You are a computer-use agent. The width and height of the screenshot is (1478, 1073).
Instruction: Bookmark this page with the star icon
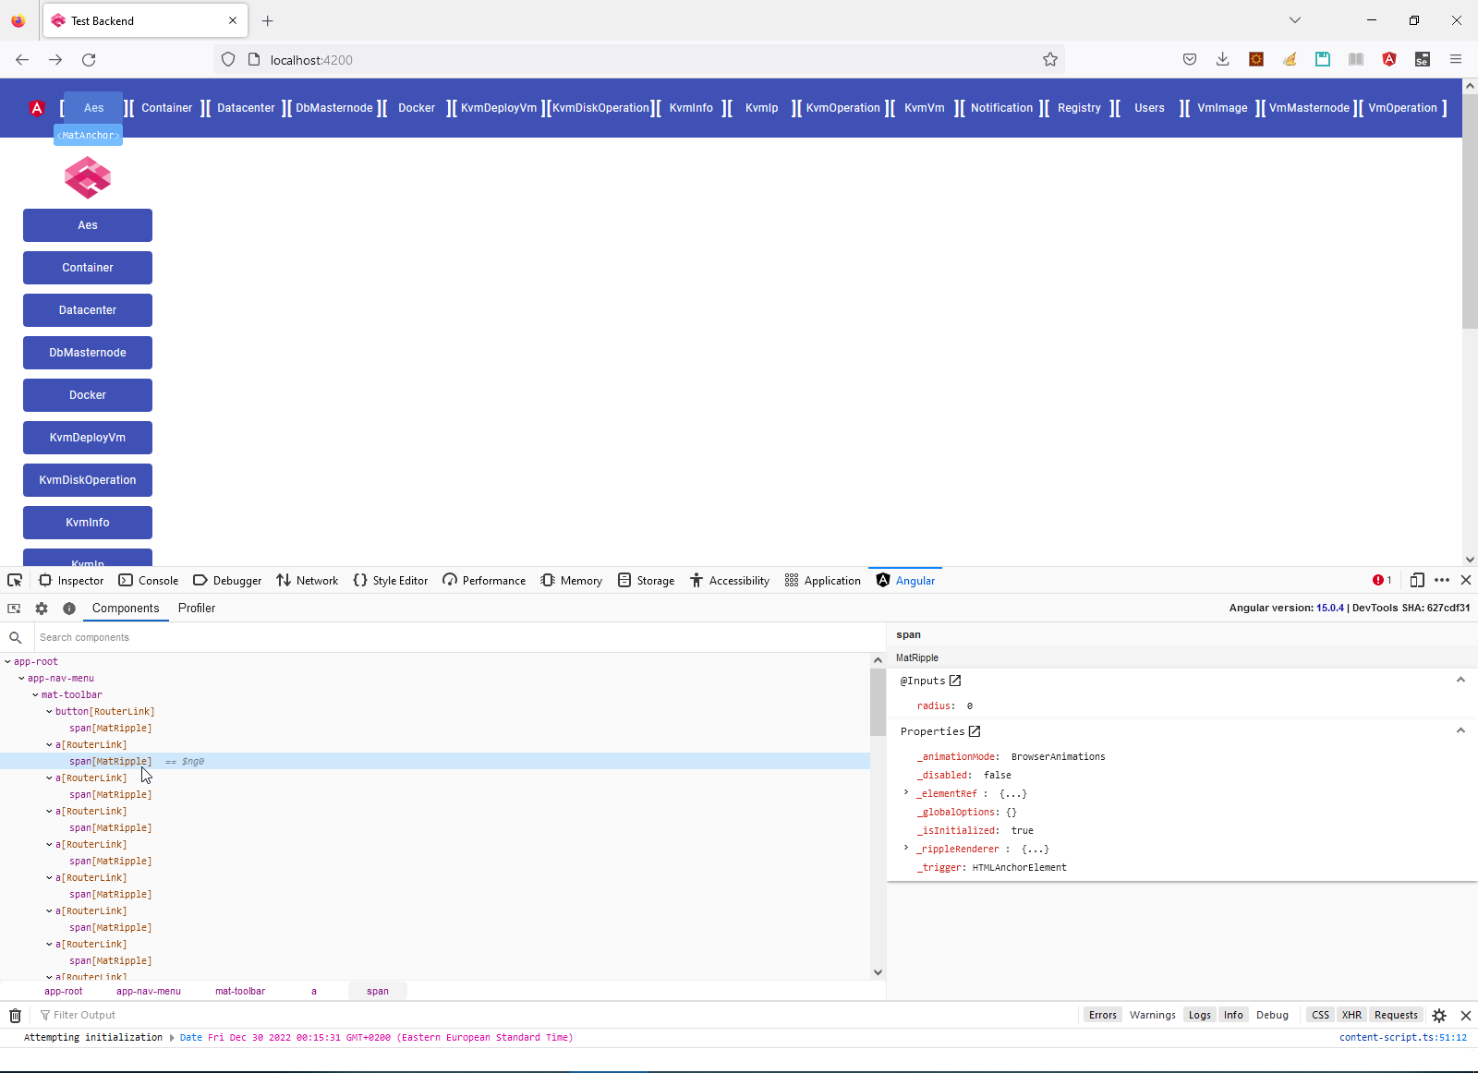pos(1050,60)
